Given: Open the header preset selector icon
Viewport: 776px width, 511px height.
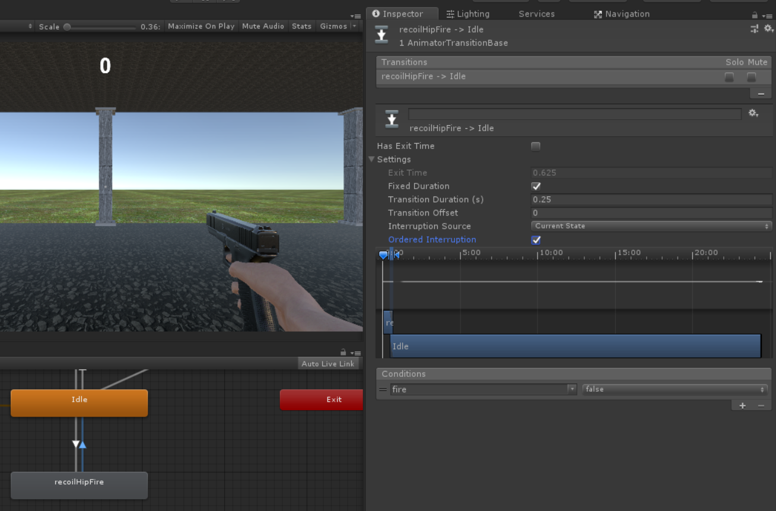Looking at the screenshot, I should click(x=754, y=28).
